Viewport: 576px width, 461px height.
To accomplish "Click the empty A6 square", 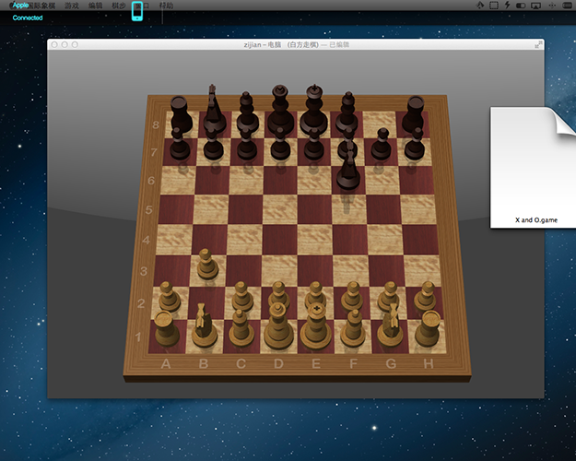I will click(x=178, y=180).
